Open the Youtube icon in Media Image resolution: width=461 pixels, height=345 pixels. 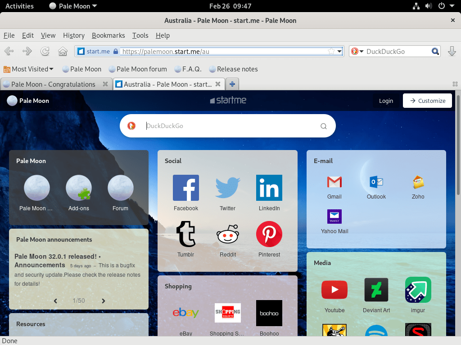(x=334, y=290)
